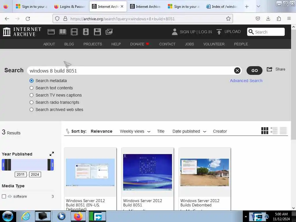Reload the current page

coord(28,19)
